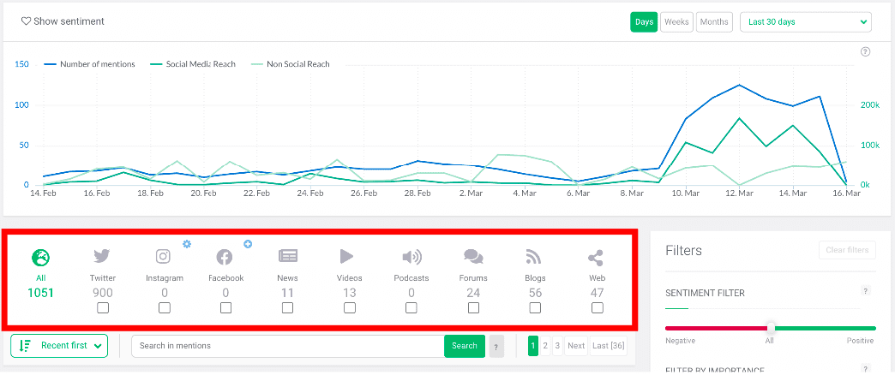Click the Twitter count 900
The image size is (895, 375).
point(103,293)
